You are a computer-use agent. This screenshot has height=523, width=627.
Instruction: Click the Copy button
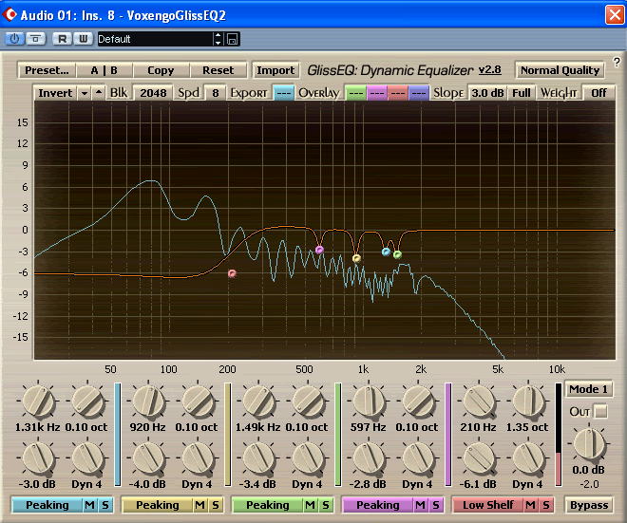161,70
